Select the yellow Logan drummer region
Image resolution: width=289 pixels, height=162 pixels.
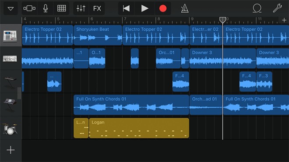(139, 128)
